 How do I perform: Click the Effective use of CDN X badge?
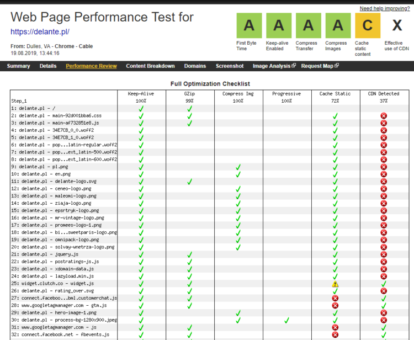tap(397, 25)
